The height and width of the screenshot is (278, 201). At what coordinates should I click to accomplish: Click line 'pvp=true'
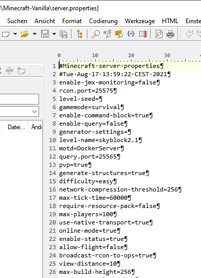75,165
